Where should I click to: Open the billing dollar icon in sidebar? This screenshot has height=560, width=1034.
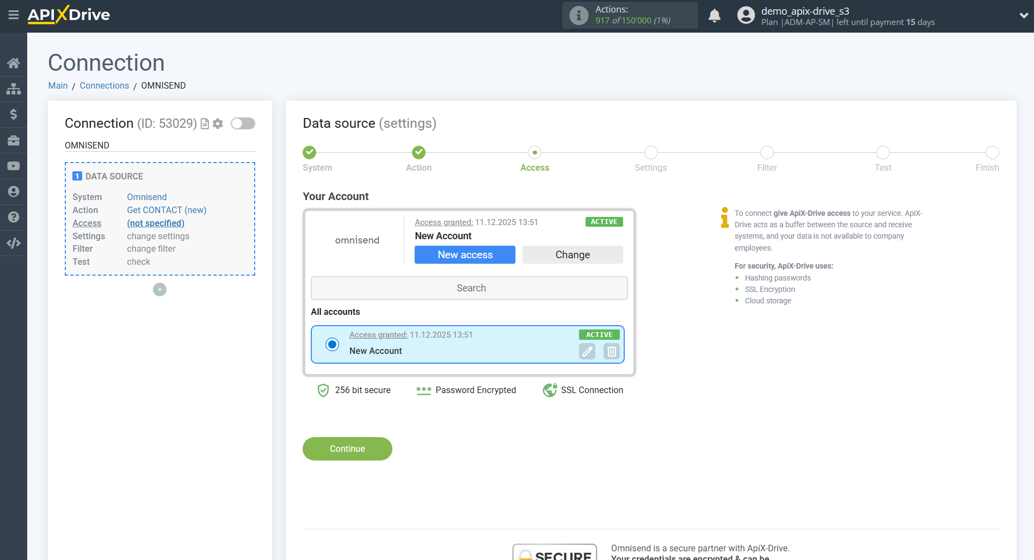(x=14, y=114)
